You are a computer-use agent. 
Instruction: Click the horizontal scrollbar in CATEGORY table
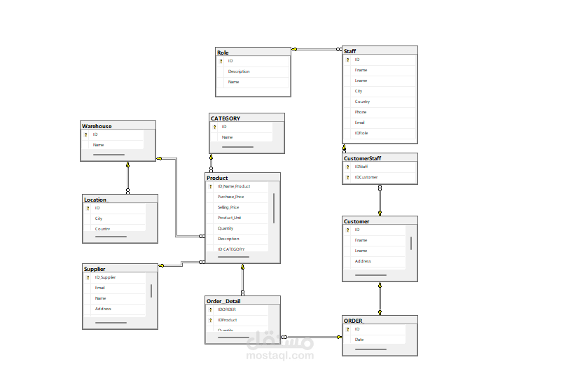pos(237,147)
